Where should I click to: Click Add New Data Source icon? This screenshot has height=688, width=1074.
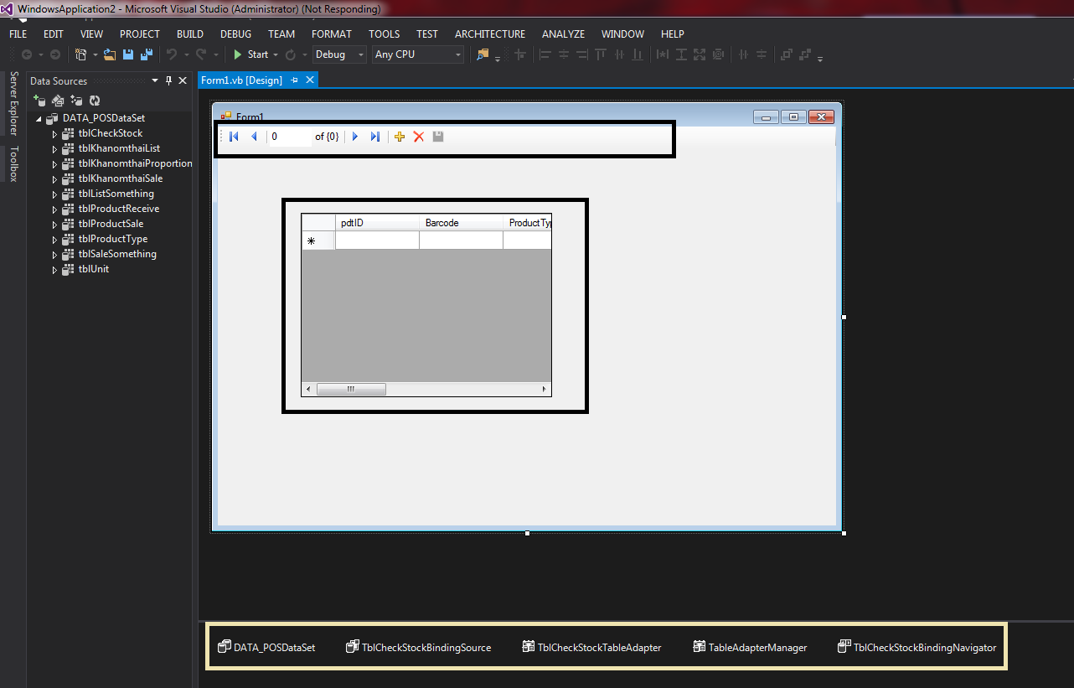(x=39, y=101)
